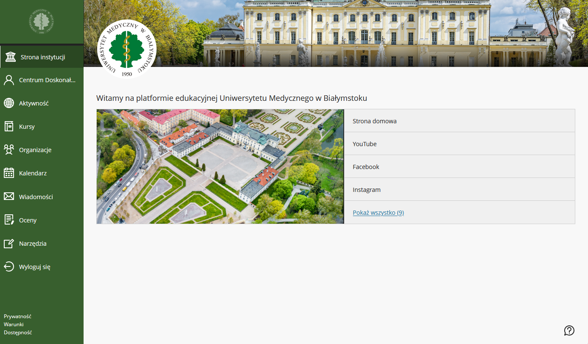Open the help question mark icon

coord(569,330)
